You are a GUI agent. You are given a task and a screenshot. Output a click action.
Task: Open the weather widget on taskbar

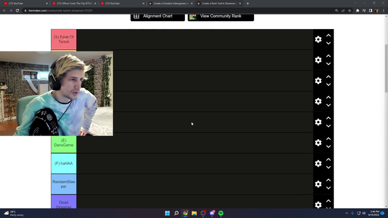[14, 213]
